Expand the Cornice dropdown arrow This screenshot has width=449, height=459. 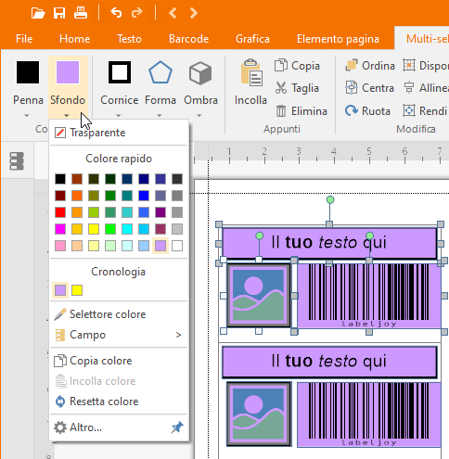pos(119,116)
